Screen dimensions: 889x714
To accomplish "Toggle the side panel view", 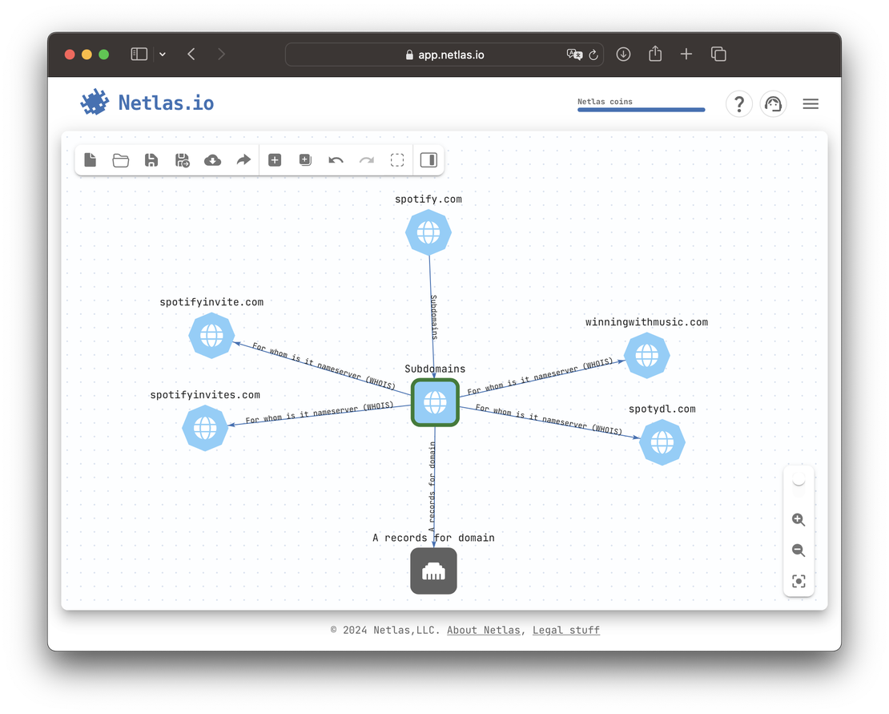I will (428, 160).
